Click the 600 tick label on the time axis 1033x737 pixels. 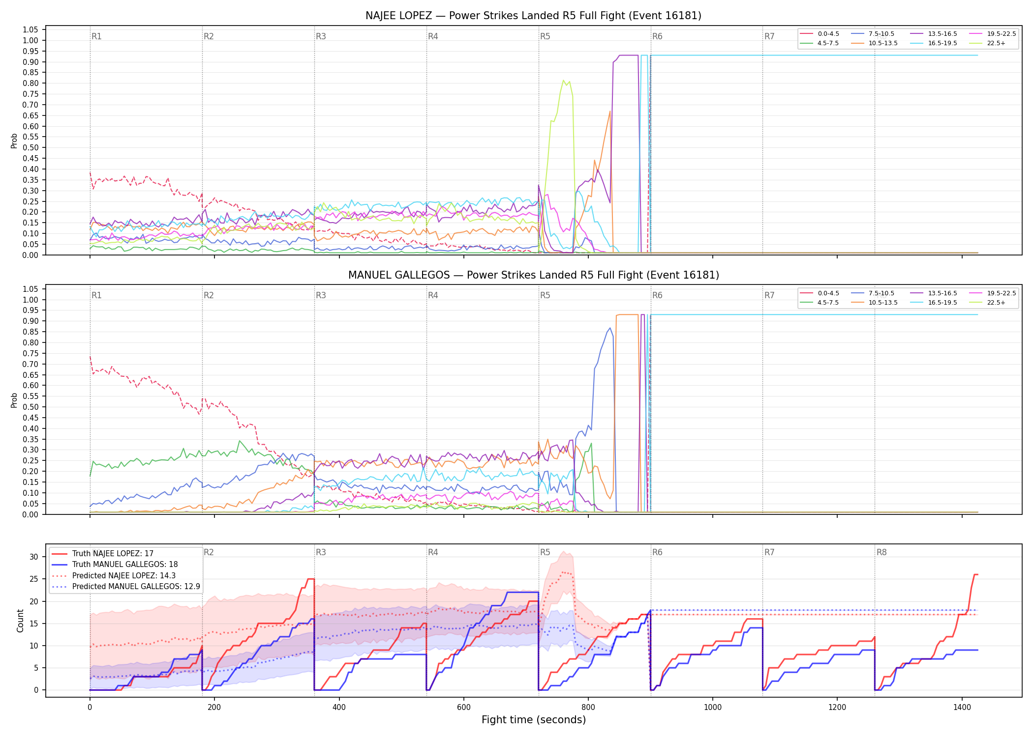[463, 708]
